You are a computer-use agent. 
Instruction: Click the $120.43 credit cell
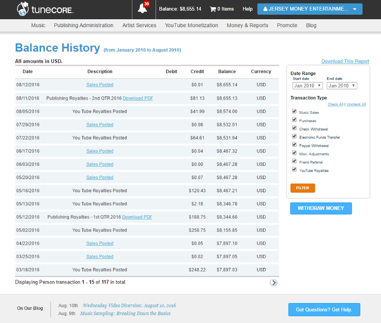point(197,191)
